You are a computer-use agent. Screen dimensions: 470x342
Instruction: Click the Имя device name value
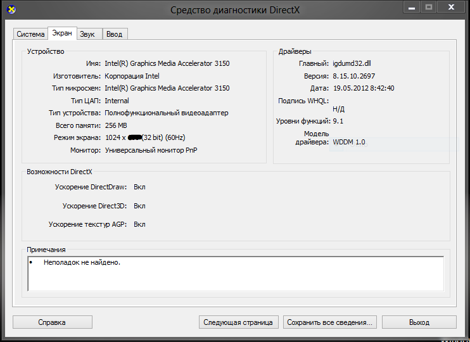(x=167, y=64)
